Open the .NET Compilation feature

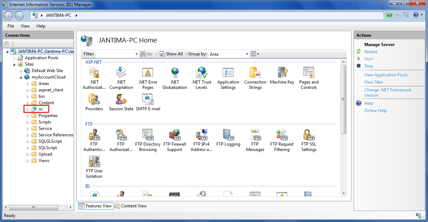(x=121, y=79)
